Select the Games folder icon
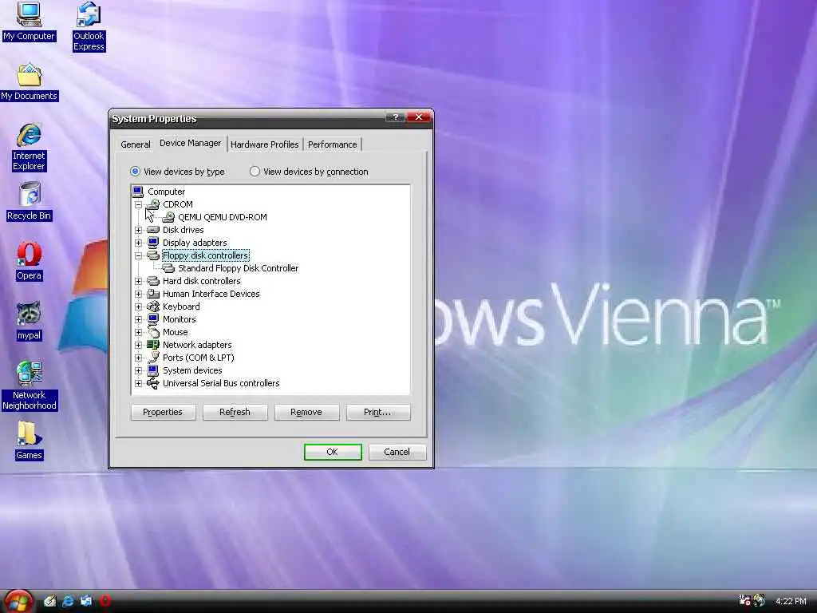The image size is (817, 613). (29, 434)
